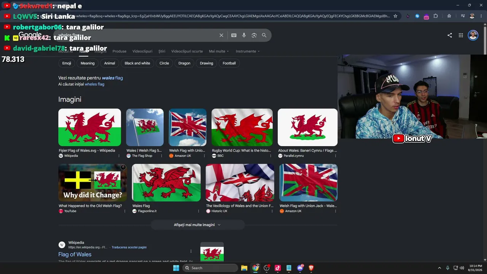This screenshot has height=274, width=487.
Task: Open volume settings from the tray
Action: (x=462, y=268)
